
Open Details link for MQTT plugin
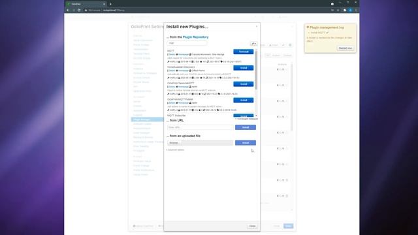pyautogui.click(x=172, y=54)
